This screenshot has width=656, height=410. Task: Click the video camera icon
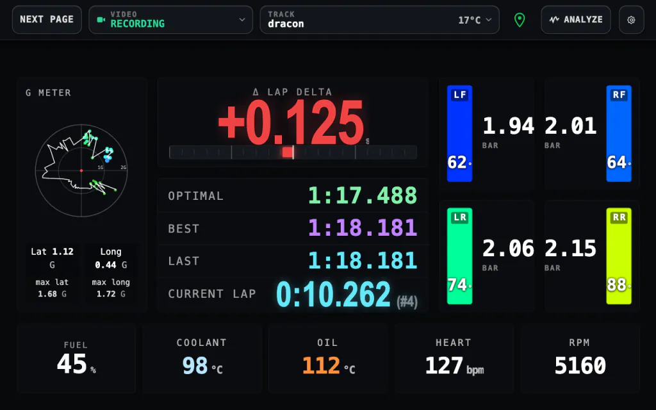[x=101, y=20]
